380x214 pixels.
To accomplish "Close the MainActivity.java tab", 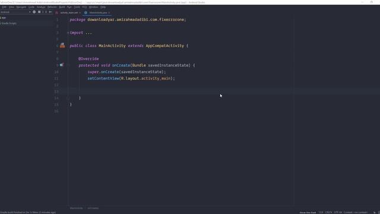I will (109, 12).
